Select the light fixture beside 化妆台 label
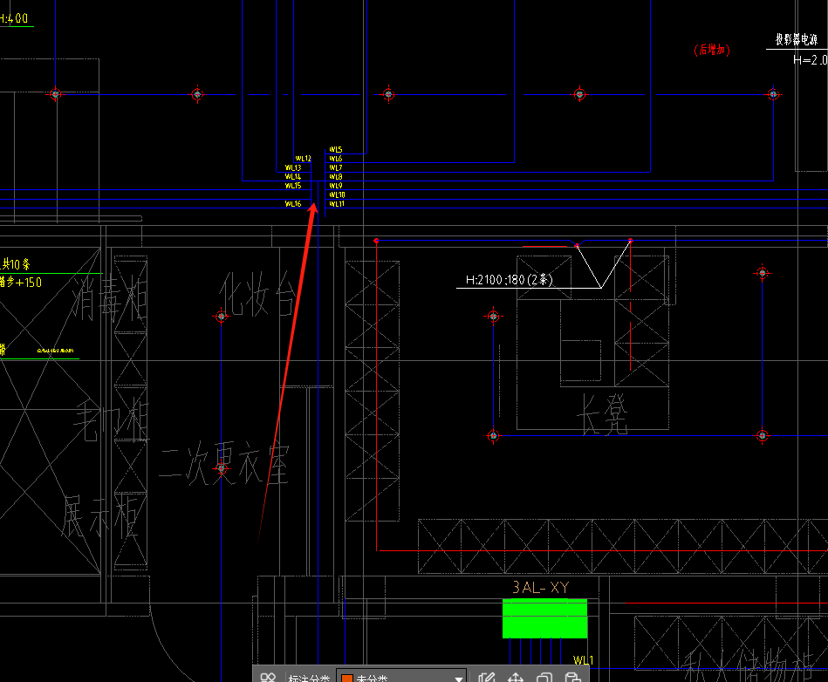This screenshot has height=682, width=828. click(222, 317)
